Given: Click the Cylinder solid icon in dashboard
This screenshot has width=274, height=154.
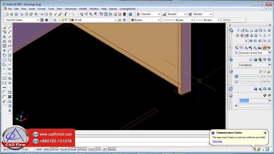Looking at the screenshot, I should [260, 30].
